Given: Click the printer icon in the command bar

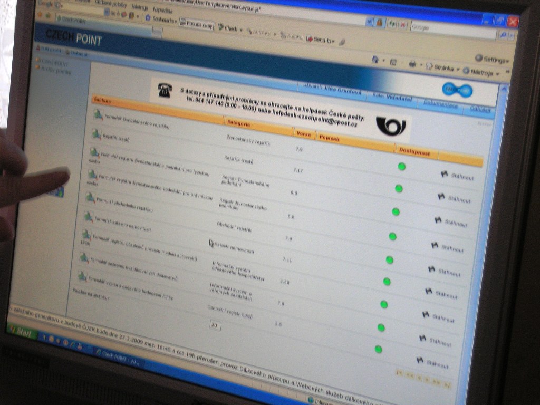Looking at the screenshot, I should [412, 64].
